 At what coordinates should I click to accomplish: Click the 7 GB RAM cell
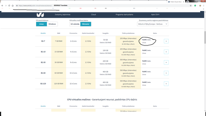click(59, 41)
